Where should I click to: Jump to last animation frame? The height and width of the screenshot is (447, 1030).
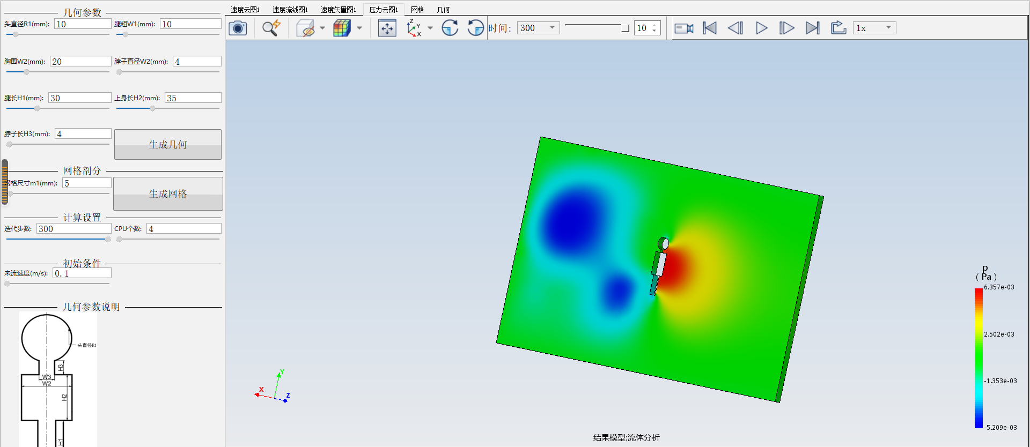(x=813, y=28)
